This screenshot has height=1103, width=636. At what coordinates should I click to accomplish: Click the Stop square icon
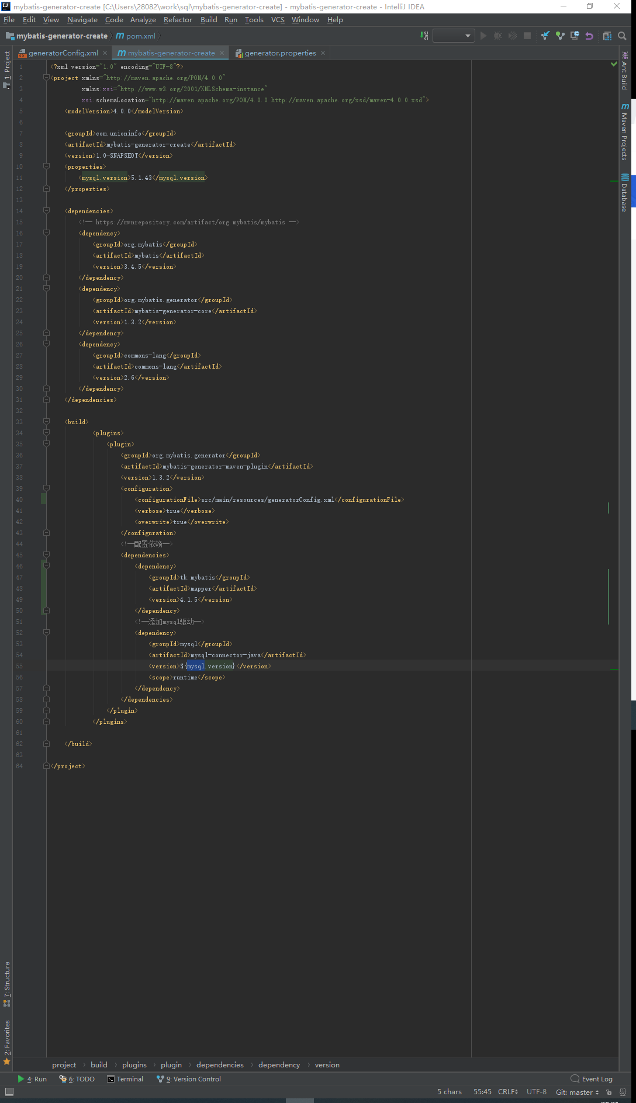point(527,36)
